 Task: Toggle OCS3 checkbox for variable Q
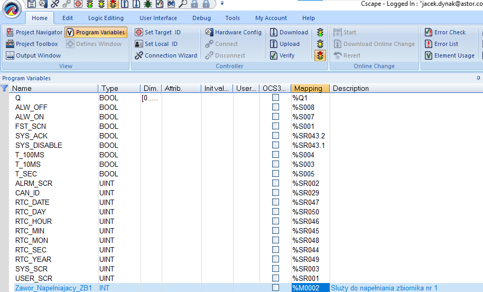[275, 98]
